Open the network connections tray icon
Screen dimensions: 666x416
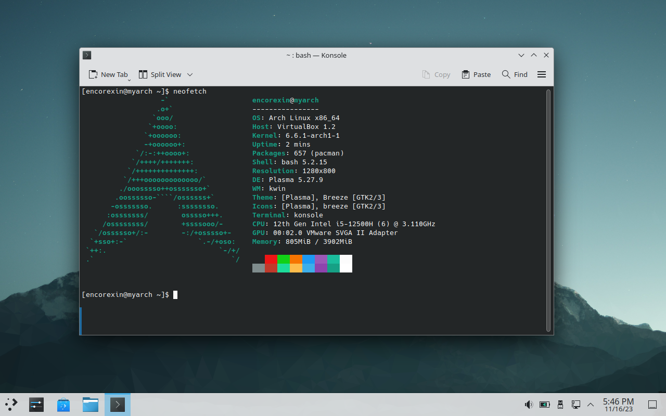pyautogui.click(x=576, y=404)
